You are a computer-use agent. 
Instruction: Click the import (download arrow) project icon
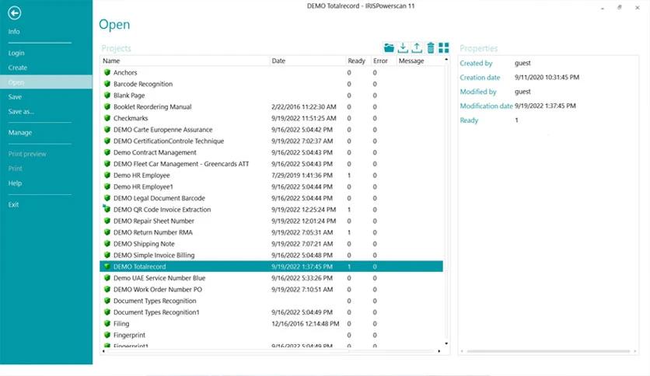pos(403,48)
